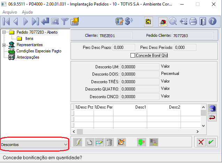Screen dimensions: 222x163
Task: Select Pedido 7077283 - Aberto tree item
Action: click(37, 32)
